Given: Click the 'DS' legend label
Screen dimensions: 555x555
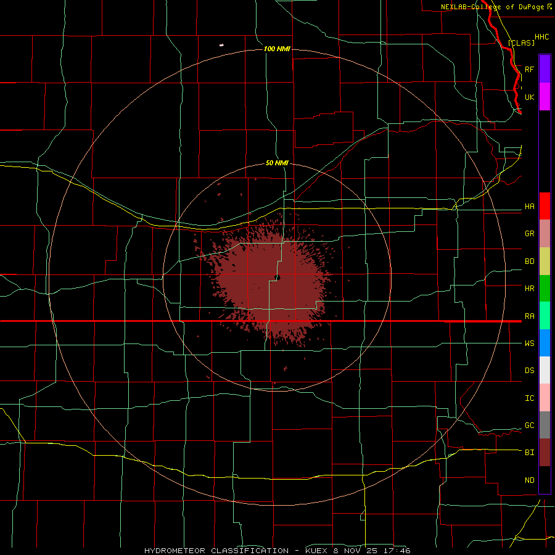Looking at the screenshot, I should pyautogui.click(x=529, y=371).
